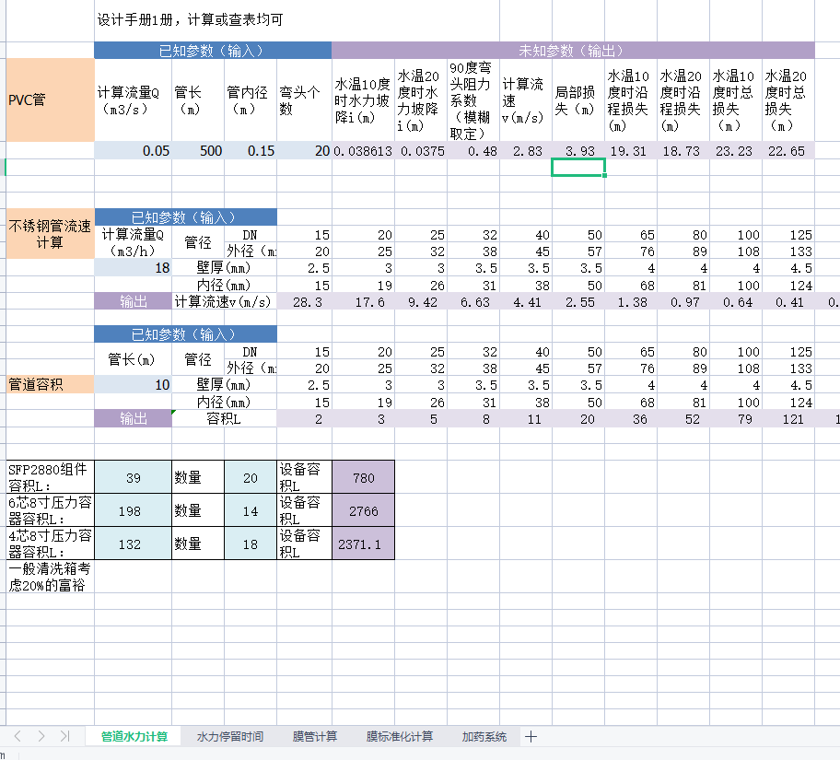Click the 管长(m) input value 10
The image size is (840, 760).
pyautogui.click(x=134, y=384)
